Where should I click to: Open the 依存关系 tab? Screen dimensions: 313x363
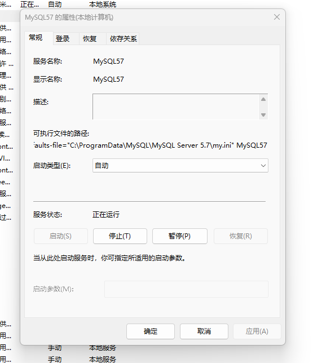[124, 39]
